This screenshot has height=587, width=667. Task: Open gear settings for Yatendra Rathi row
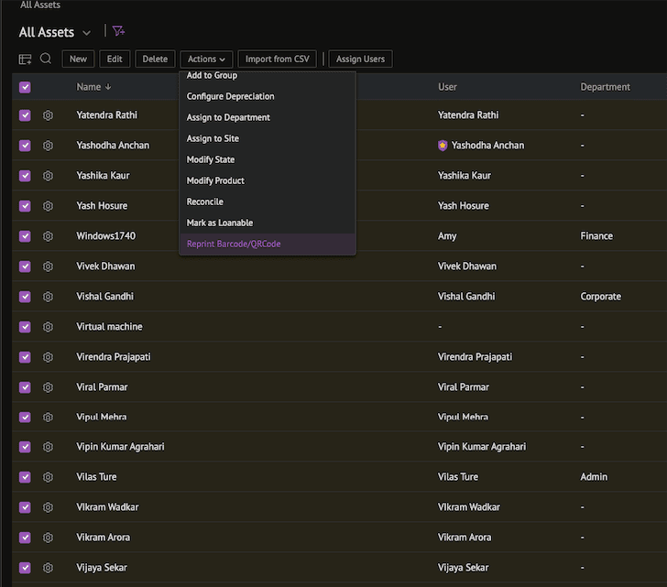point(48,115)
